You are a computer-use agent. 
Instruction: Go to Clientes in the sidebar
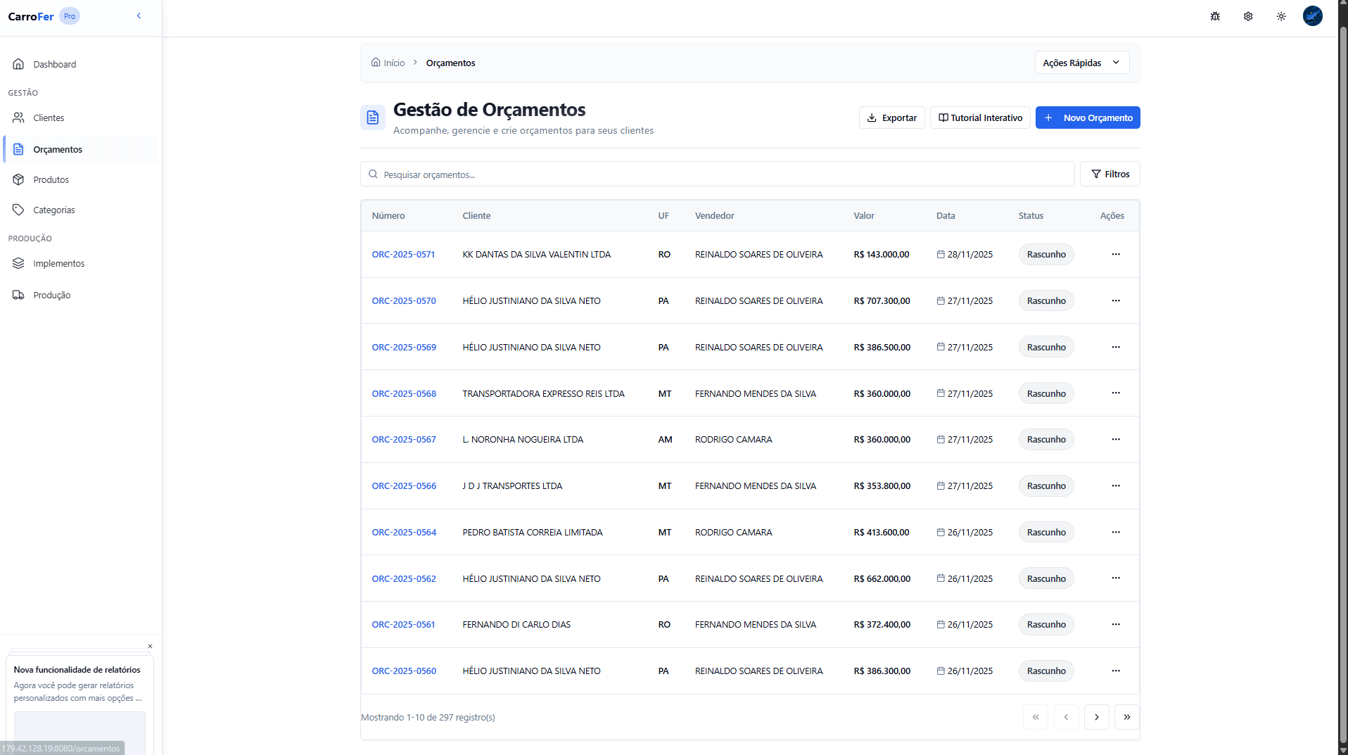point(49,118)
